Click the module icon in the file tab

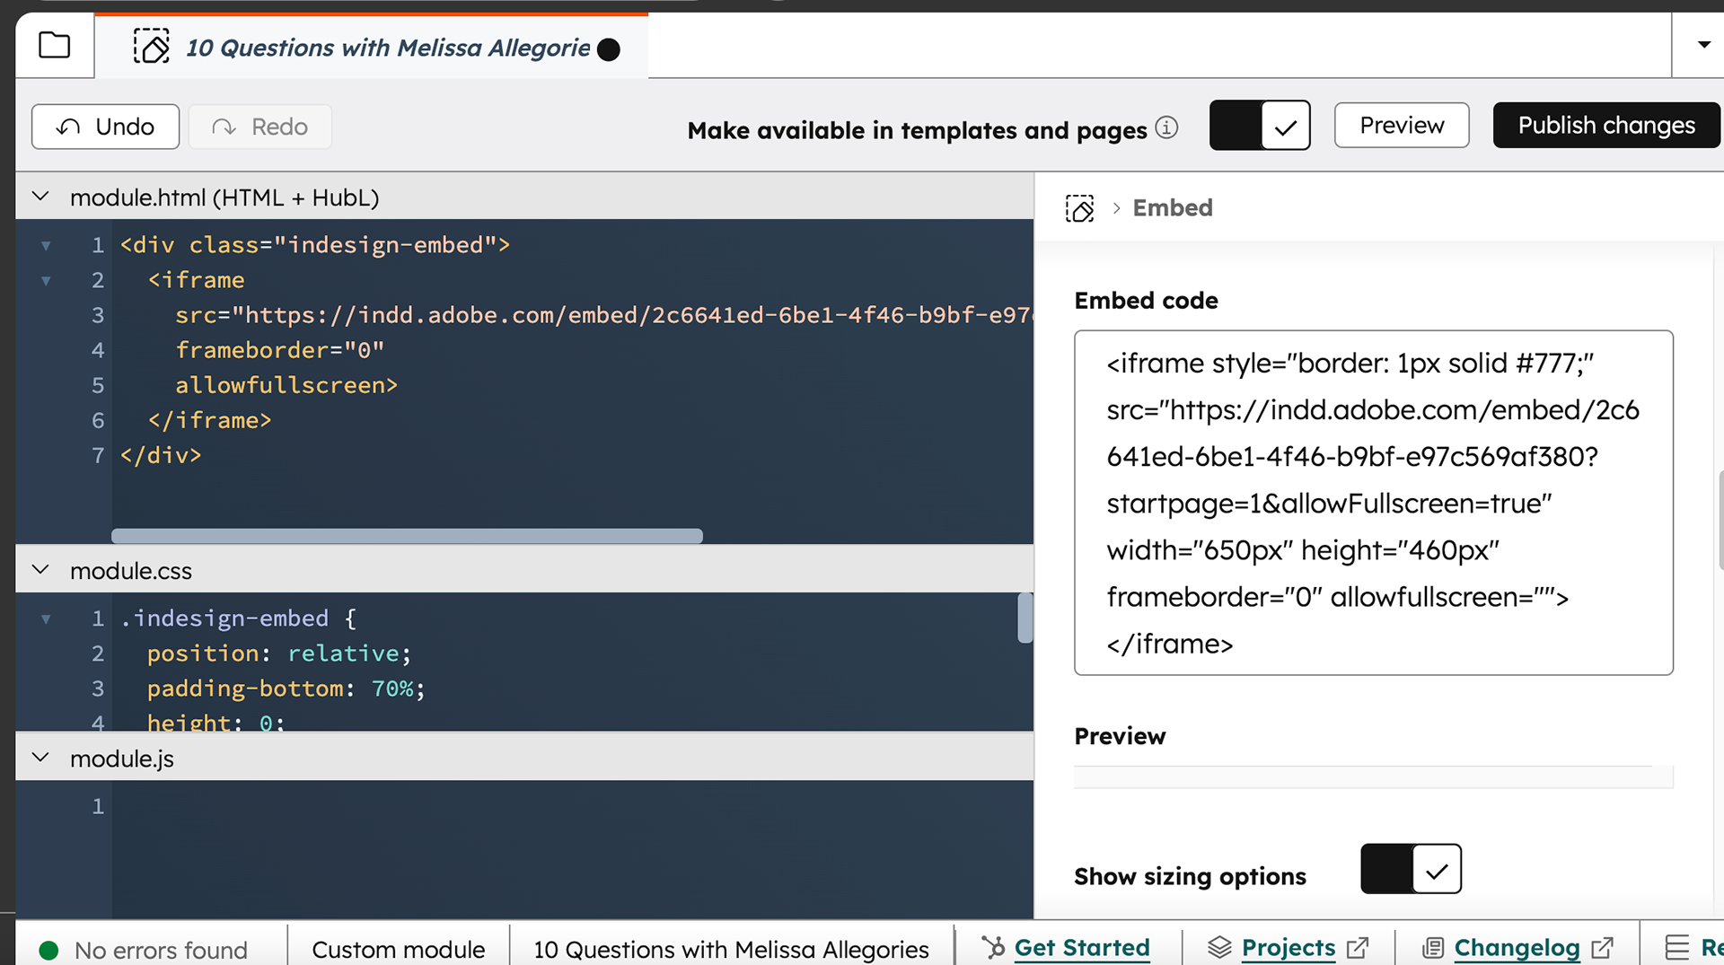151,47
